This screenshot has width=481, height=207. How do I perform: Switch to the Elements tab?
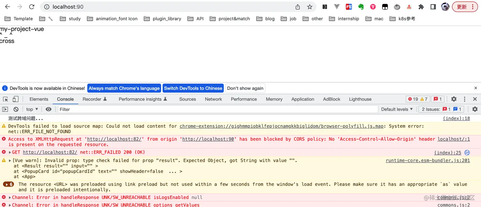click(x=39, y=99)
